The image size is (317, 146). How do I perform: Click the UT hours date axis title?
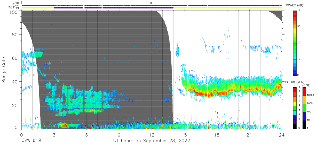click(x=152, y=141)
